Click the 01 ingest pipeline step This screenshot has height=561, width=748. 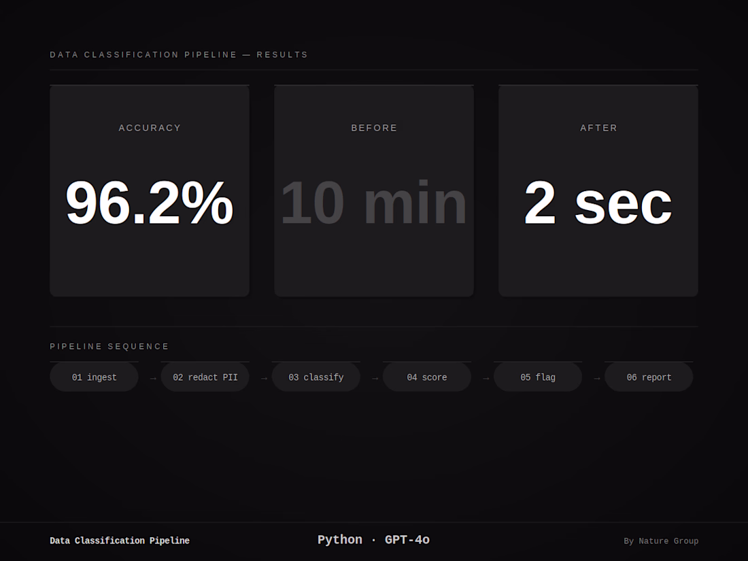tap(94, 377)
